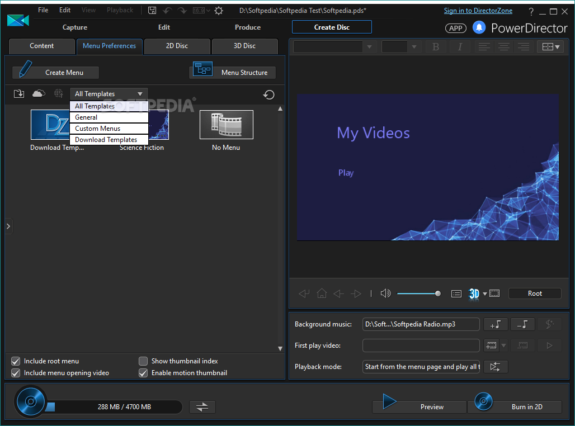Click the disc capacity usage bar

[115, 407]
